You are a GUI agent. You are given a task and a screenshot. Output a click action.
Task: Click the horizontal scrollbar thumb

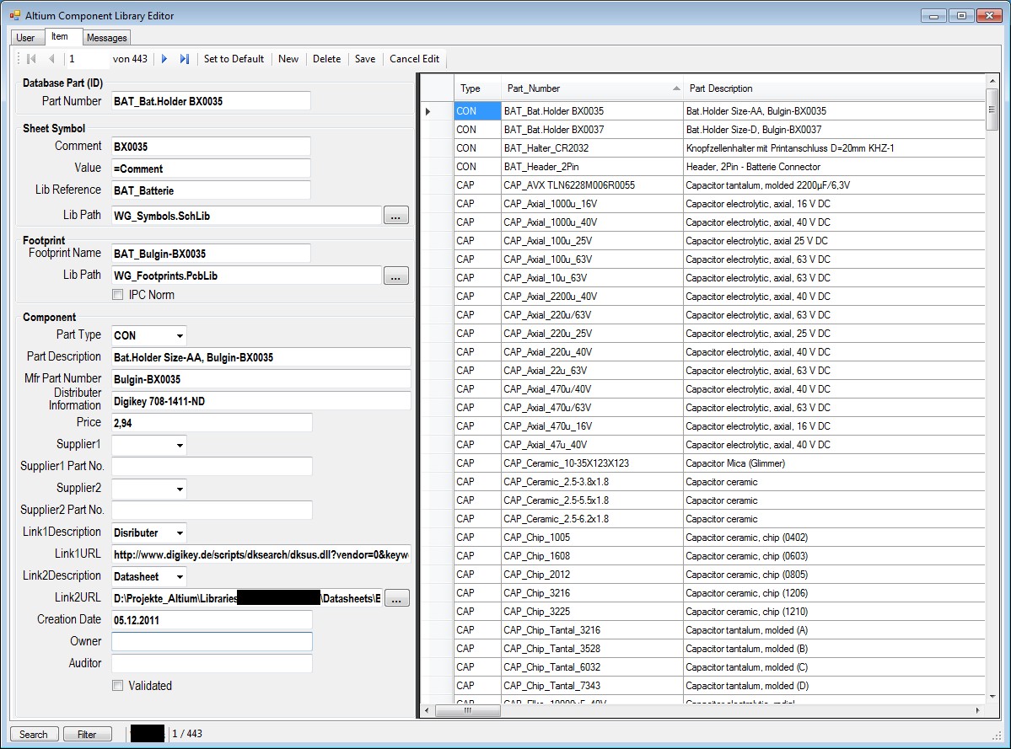[467, 710]
